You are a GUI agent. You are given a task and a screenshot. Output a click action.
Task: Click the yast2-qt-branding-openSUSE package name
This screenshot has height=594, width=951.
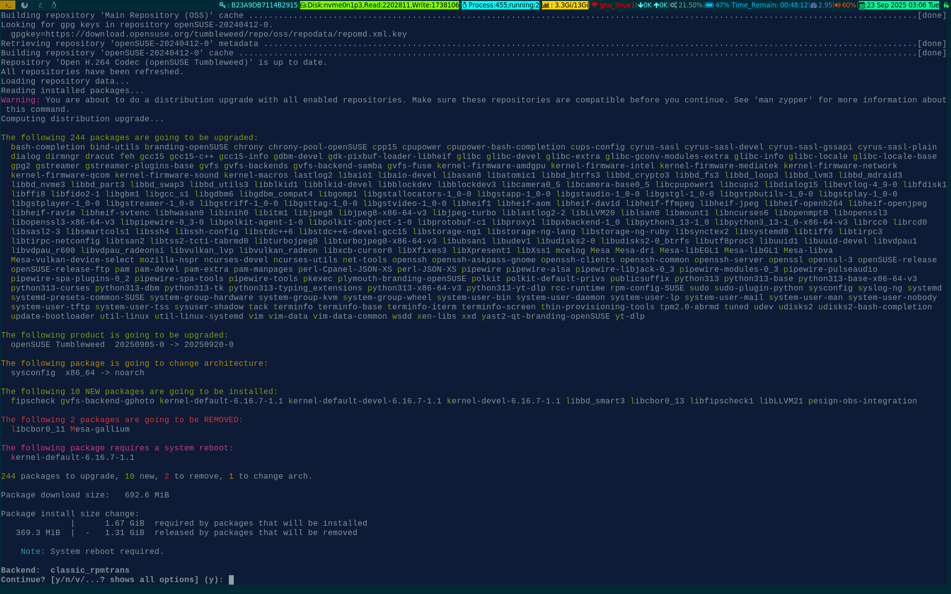(545, 316)
